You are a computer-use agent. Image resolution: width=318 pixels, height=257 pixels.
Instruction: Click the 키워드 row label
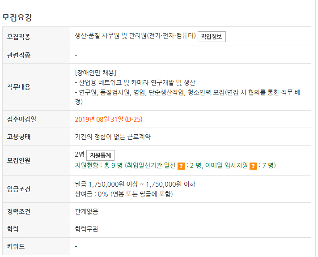(x=16, y=246)
